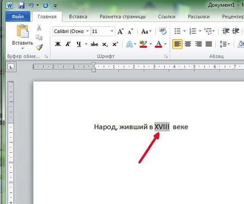The height and width of the screenshot is (204, 244).
Task: Align text right
Action: click(198, 44)
